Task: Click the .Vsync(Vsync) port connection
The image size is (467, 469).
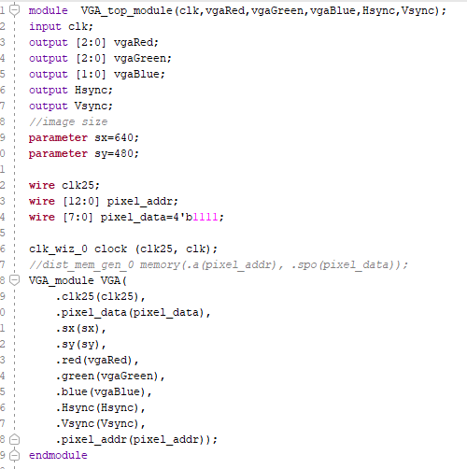Action: [101, 423]
